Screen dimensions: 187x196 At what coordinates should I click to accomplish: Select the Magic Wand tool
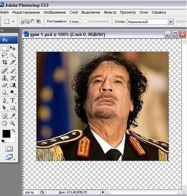[x=13, y=55]
